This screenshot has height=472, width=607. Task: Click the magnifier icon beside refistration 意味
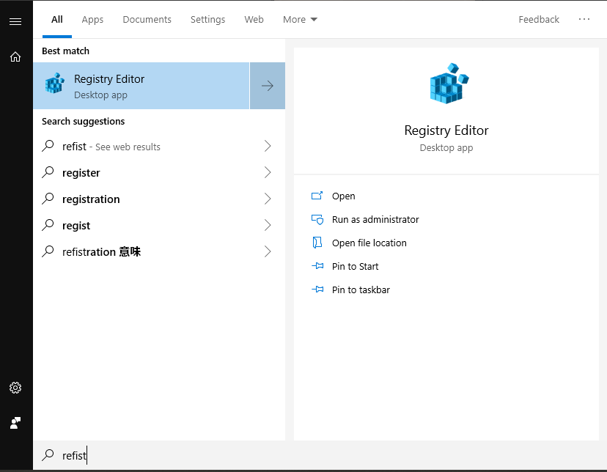click(48, 251)
